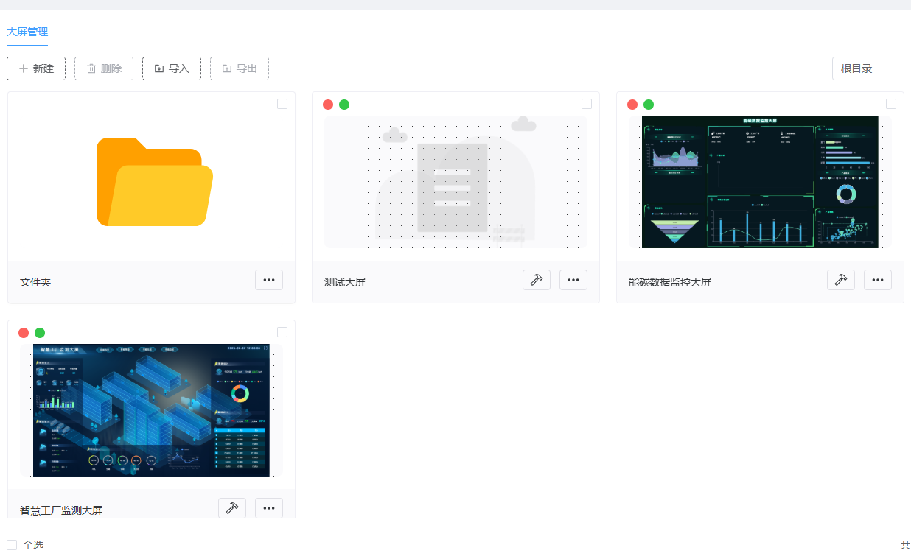Click the red dot on 测试大屏 card
The width and height of the screenshot is (911, 559).
328,105
